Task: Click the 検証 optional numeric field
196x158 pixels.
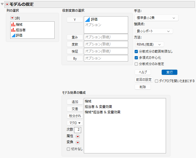Action: pos(106,51)
